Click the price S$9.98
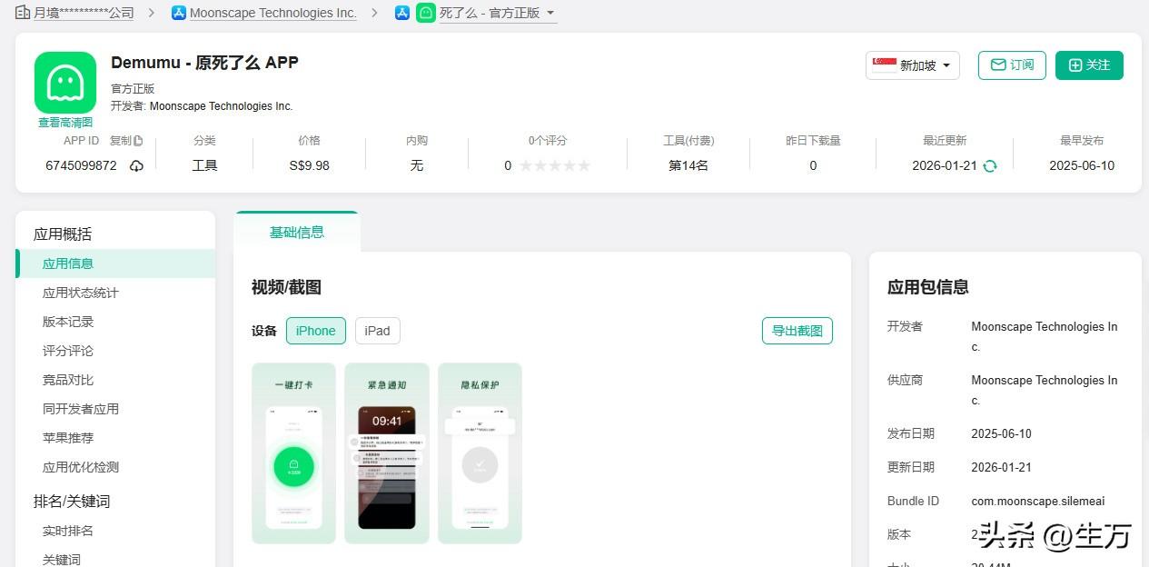 pos(309,165)
